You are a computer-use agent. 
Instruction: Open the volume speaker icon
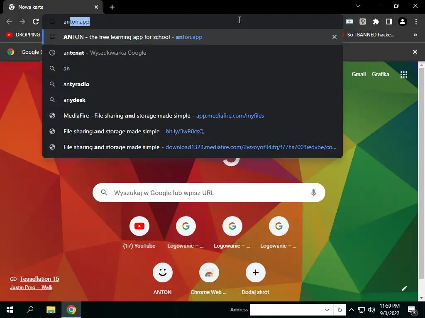click(371, 310)
